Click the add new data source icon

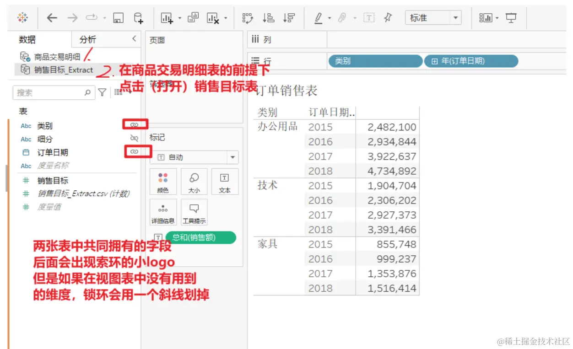coord(138,18)
